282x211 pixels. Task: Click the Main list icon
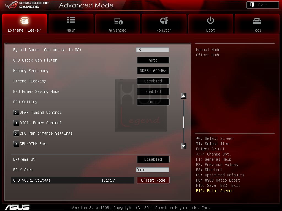coord(71,20)
